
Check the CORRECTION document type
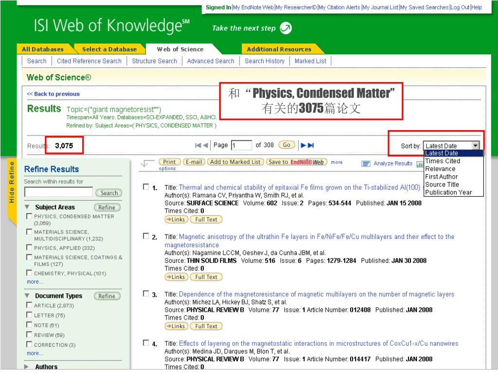(29, 344)
